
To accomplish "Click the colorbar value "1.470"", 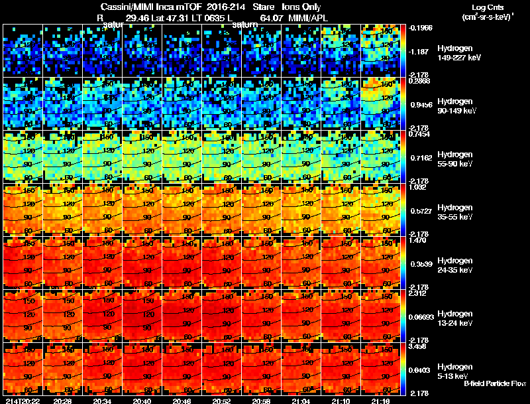I will pyautogui.click(x=417, y=240).
